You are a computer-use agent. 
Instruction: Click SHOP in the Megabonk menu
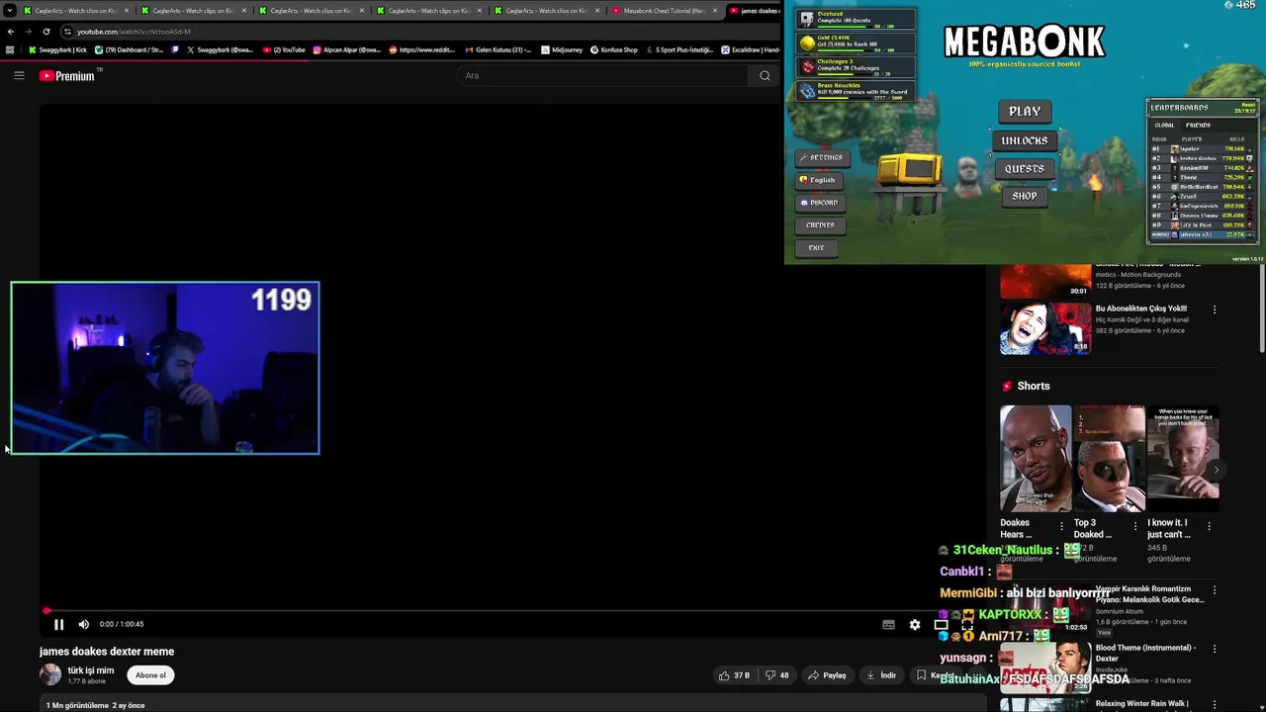click(x=1025, y=196)
